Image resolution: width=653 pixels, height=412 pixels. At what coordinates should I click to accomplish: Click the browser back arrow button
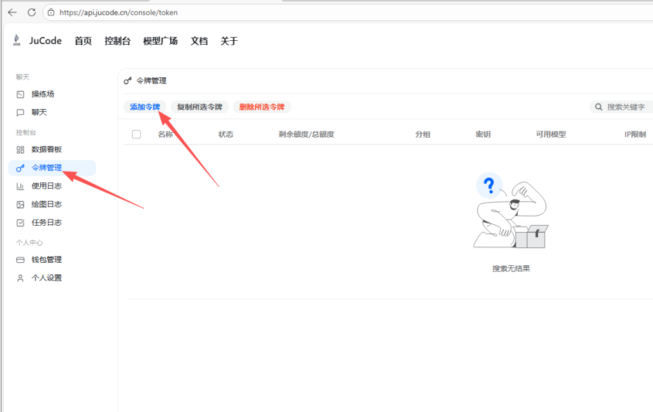point(12,12)
